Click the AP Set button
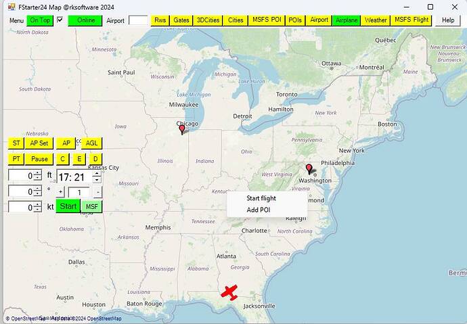 click(39, 143)
